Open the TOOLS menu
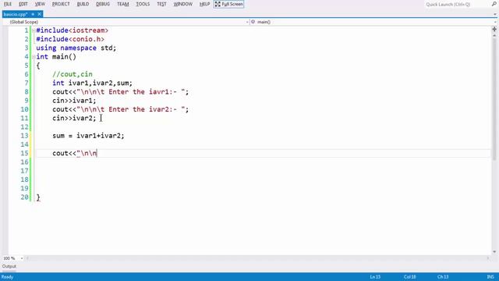The image size is (499, 281). 143,4
